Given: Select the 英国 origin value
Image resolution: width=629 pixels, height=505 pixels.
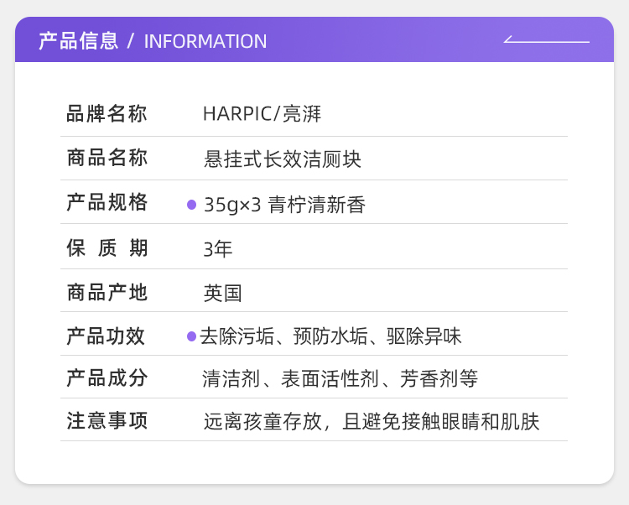Looking at the screenshot, I should coord(222,294).
